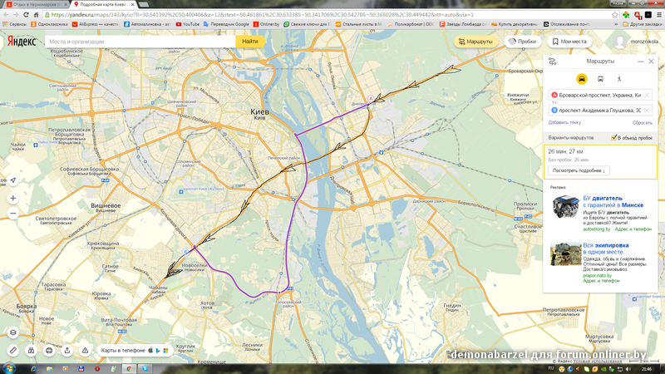Go to browser home page
The image size is (665, 374).
(36, 15)
